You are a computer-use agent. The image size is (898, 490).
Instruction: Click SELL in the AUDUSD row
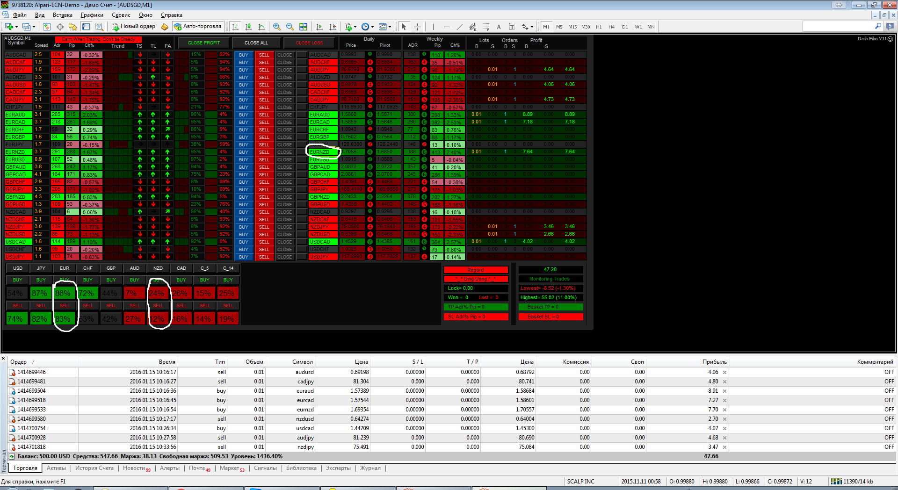click(264, 85)
